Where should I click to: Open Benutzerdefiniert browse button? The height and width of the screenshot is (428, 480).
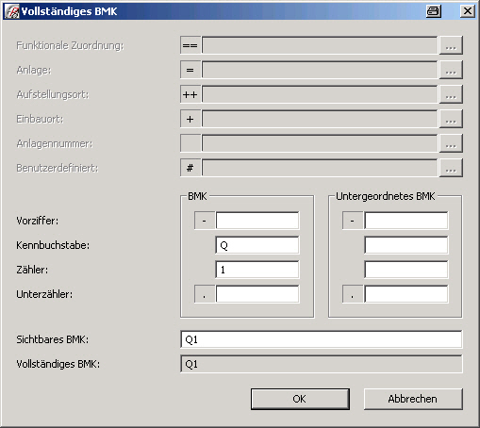[x=451, y=168]
